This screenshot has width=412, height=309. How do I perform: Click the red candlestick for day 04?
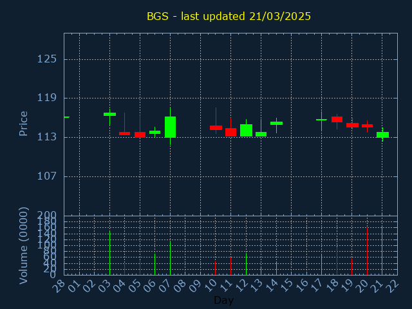[x=124, y=133]
